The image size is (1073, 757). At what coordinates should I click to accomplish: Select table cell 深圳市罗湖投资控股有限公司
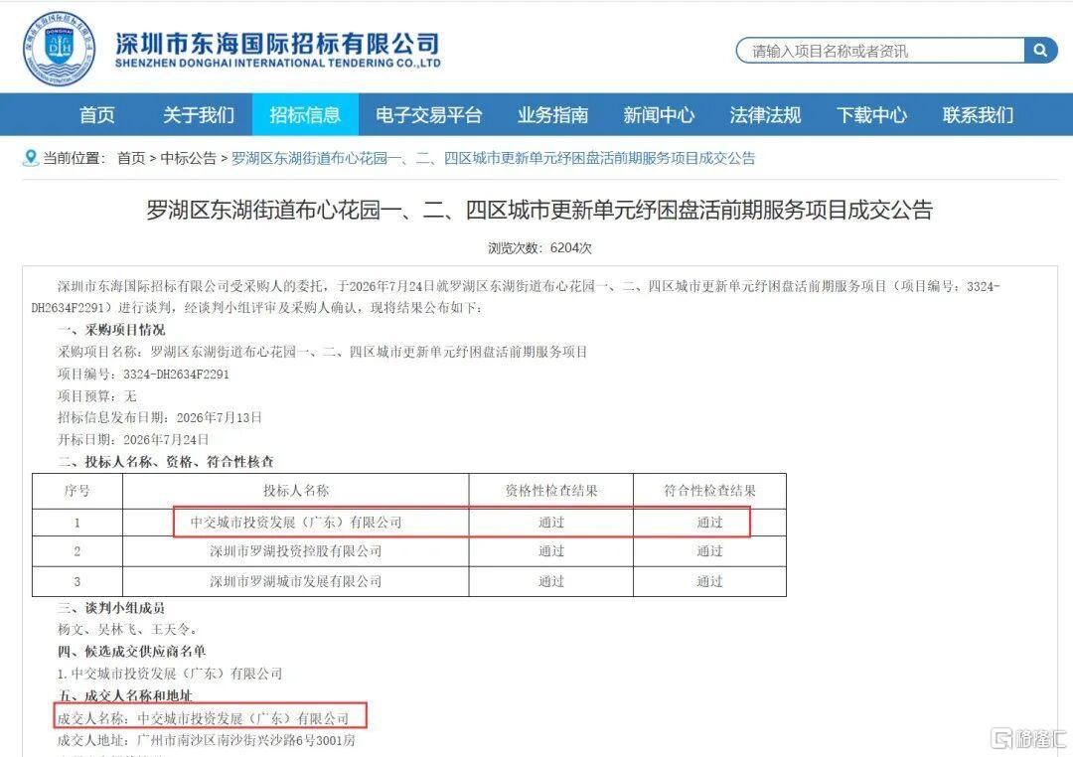tap(296, 551)
